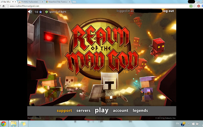View the legends leaderboard

pos(140,110)
